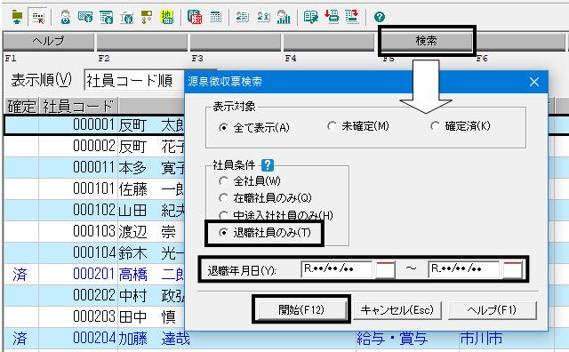This screenshot has width=569, height=352.
Task: Click the end 退職年月日 date field
Action: coord(464,269)
